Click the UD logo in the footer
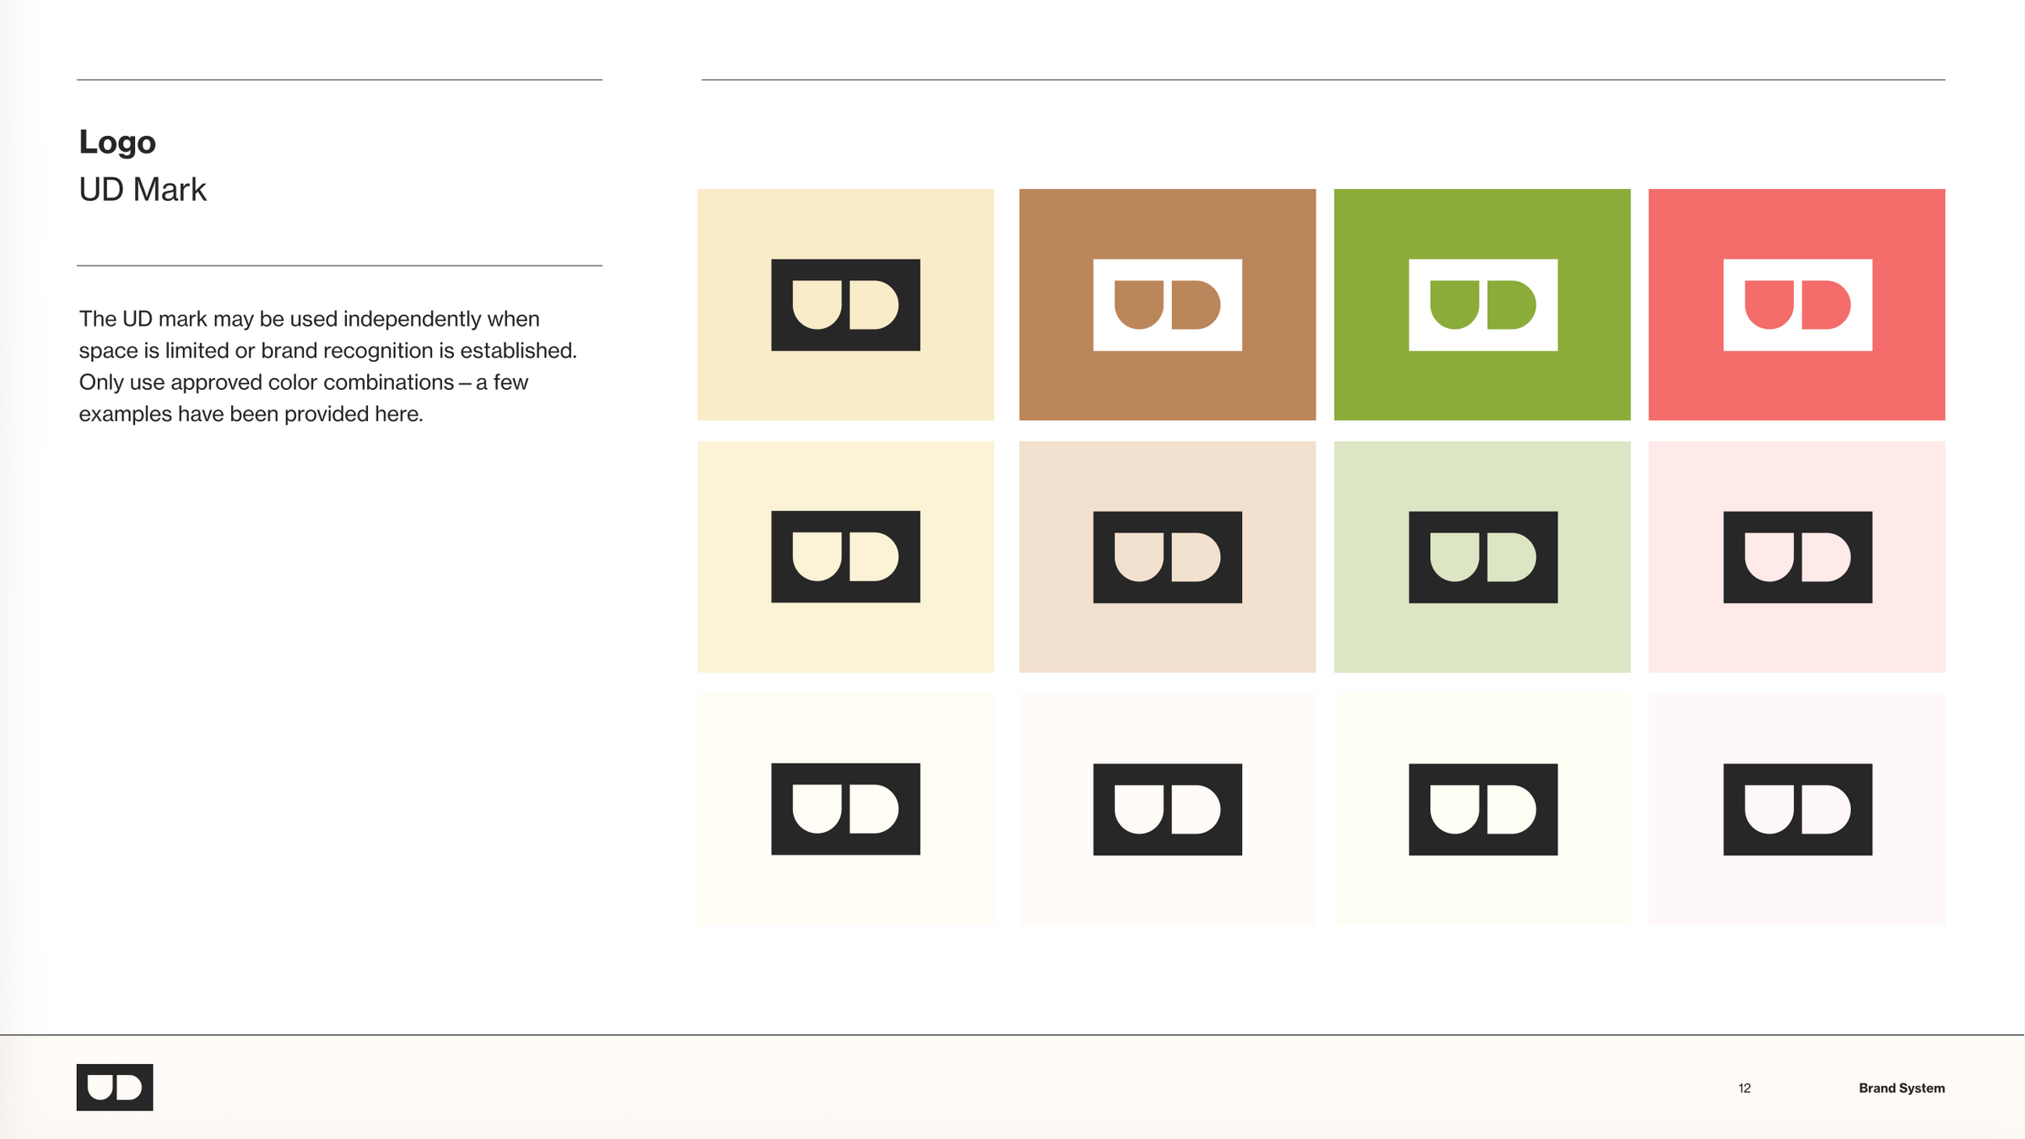The width and height of the screenshot is (2025, 1139). [115, 1087]
